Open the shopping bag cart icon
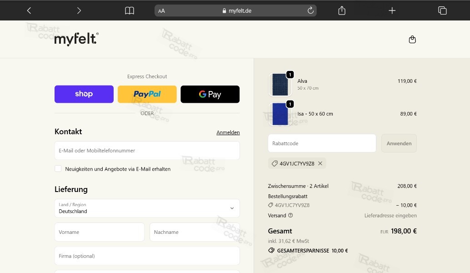The width and height of the screenshot is (470, 273). [x=412, y=39]
